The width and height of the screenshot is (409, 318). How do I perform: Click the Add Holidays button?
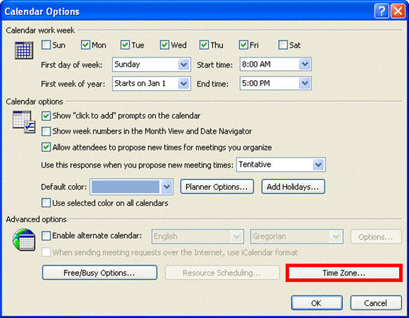click(293, 187)
